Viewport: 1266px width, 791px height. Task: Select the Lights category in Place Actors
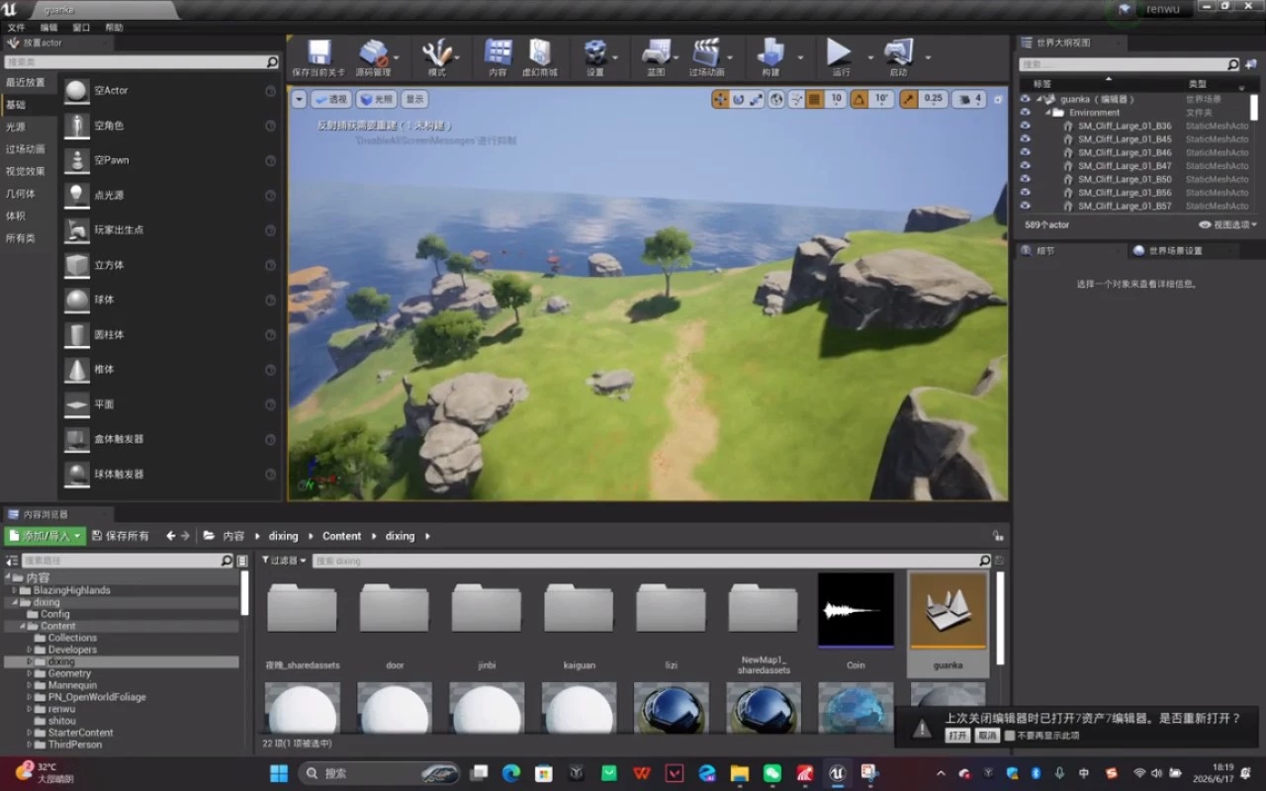pos(16,127)
